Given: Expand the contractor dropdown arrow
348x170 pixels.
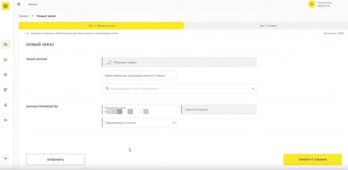Looking at the screenshot, I should (x=253, y=88).
